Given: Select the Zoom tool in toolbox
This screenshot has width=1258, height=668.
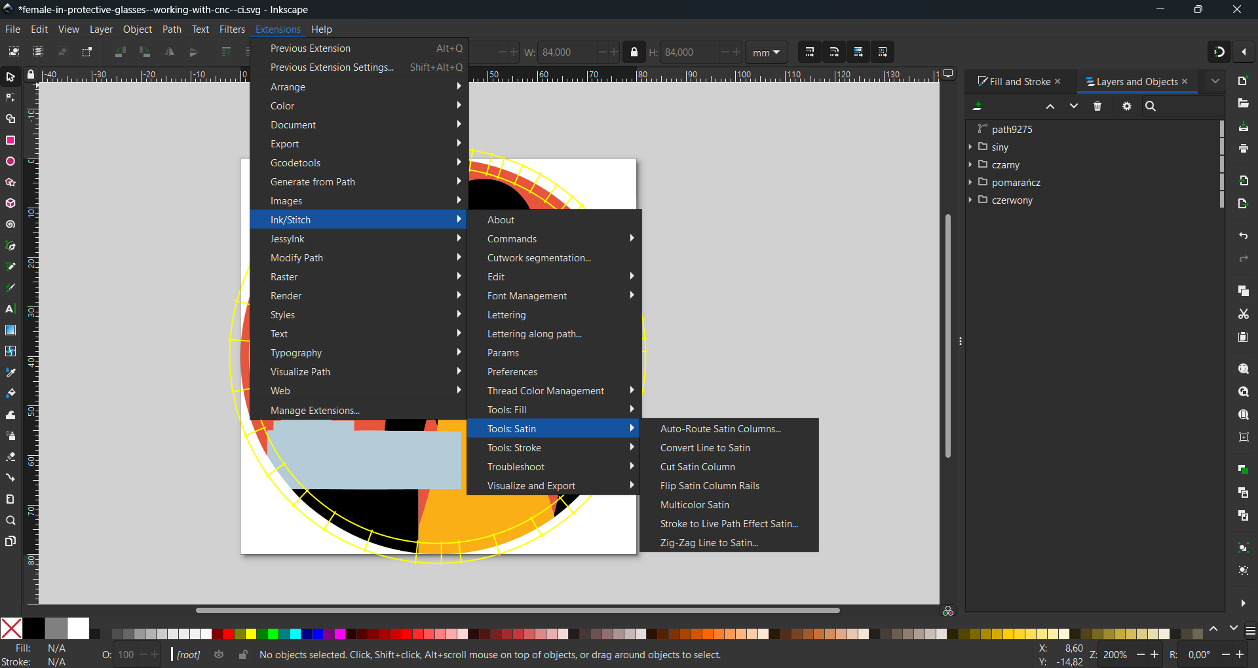Looking at the screenshot, I should tap(10, 521).
